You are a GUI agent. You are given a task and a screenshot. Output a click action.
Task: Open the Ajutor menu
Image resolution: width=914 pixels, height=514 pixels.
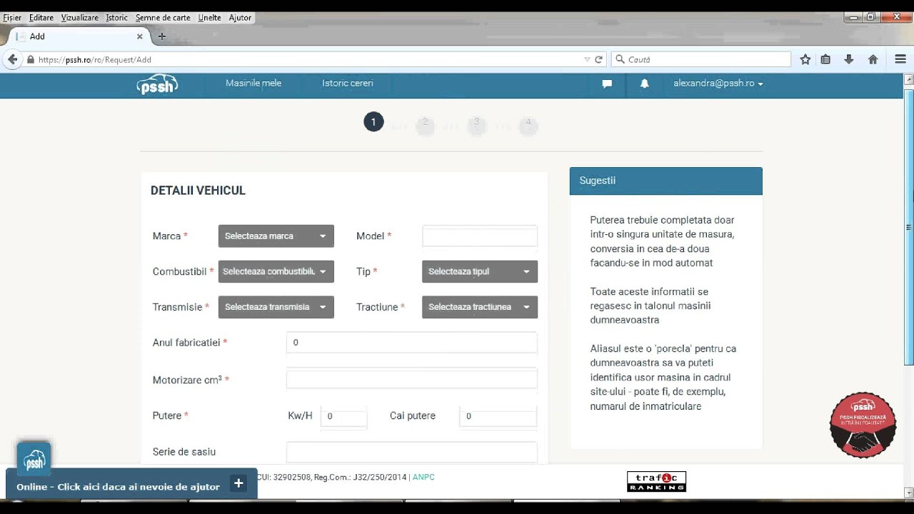click(x=240, y=18)
